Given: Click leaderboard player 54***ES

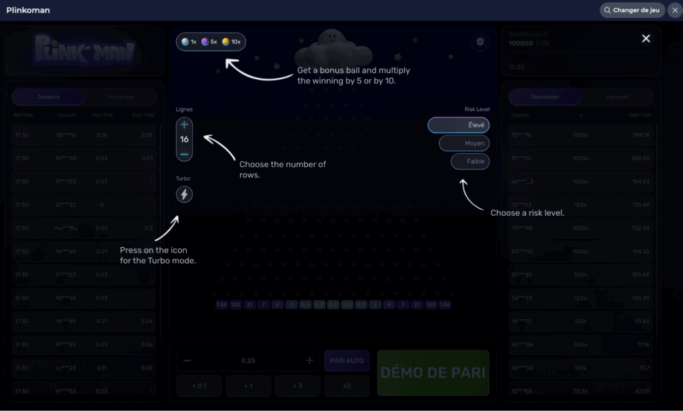Looking at the screenshot, I should 522,298.
